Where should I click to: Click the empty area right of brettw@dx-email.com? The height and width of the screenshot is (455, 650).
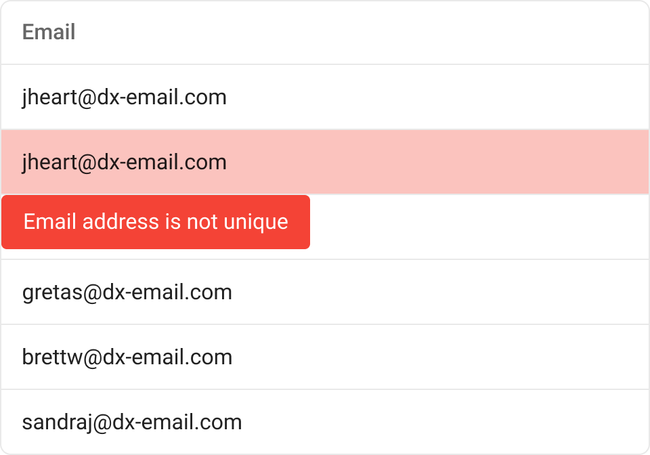coord(440,357)
